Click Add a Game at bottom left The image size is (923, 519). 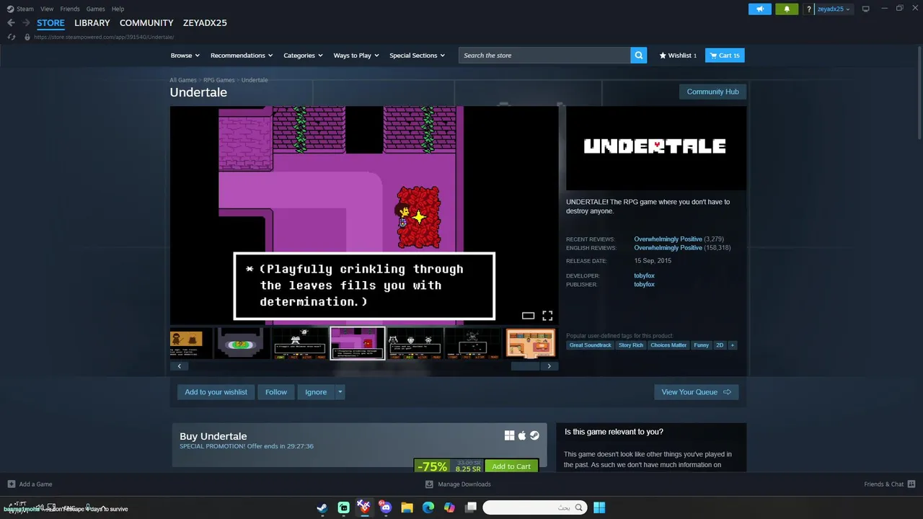pos(30,484)
